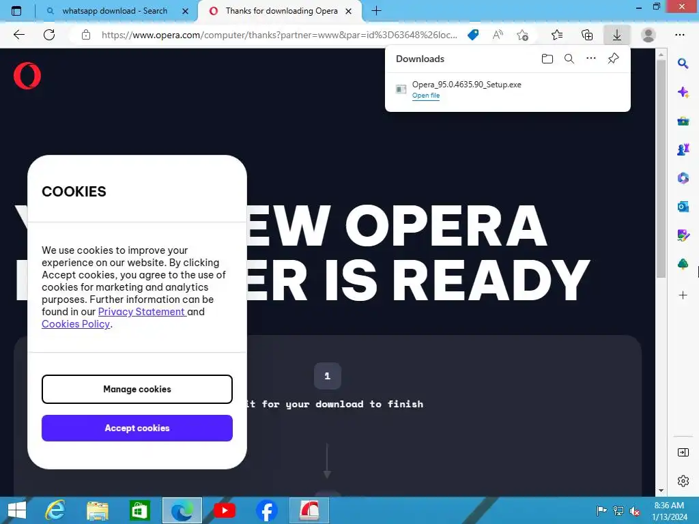This screenshot has height=524, width=699.
Task: Select Thanks for downloading Opera tab
Action: 281,11
